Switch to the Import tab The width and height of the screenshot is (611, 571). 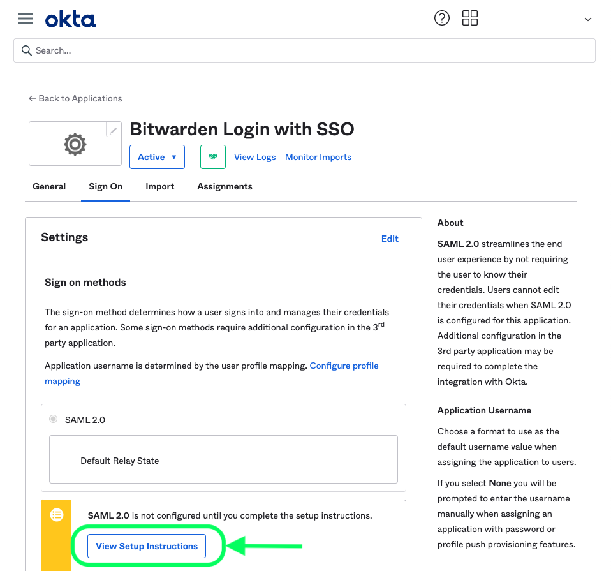click(159, 187)
